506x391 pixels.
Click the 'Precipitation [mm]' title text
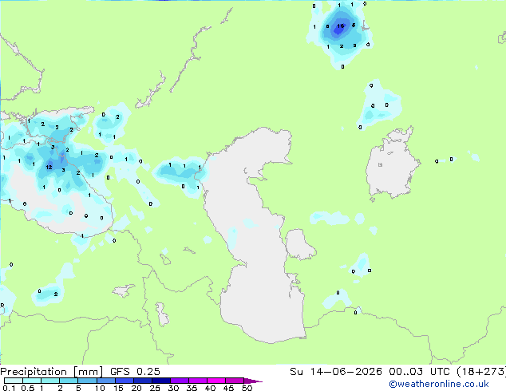(52, 372)
